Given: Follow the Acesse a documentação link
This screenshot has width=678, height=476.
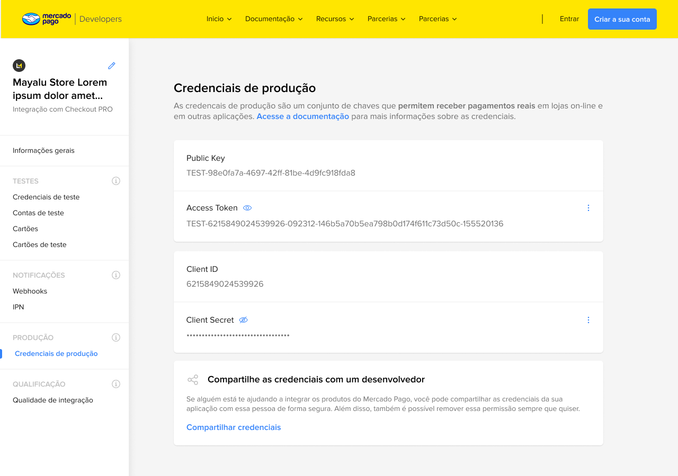Looking at the screenshot, I should click(x=302, y=116).
